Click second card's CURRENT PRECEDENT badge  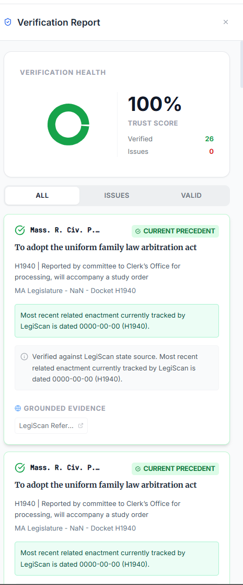click(175, 469)
